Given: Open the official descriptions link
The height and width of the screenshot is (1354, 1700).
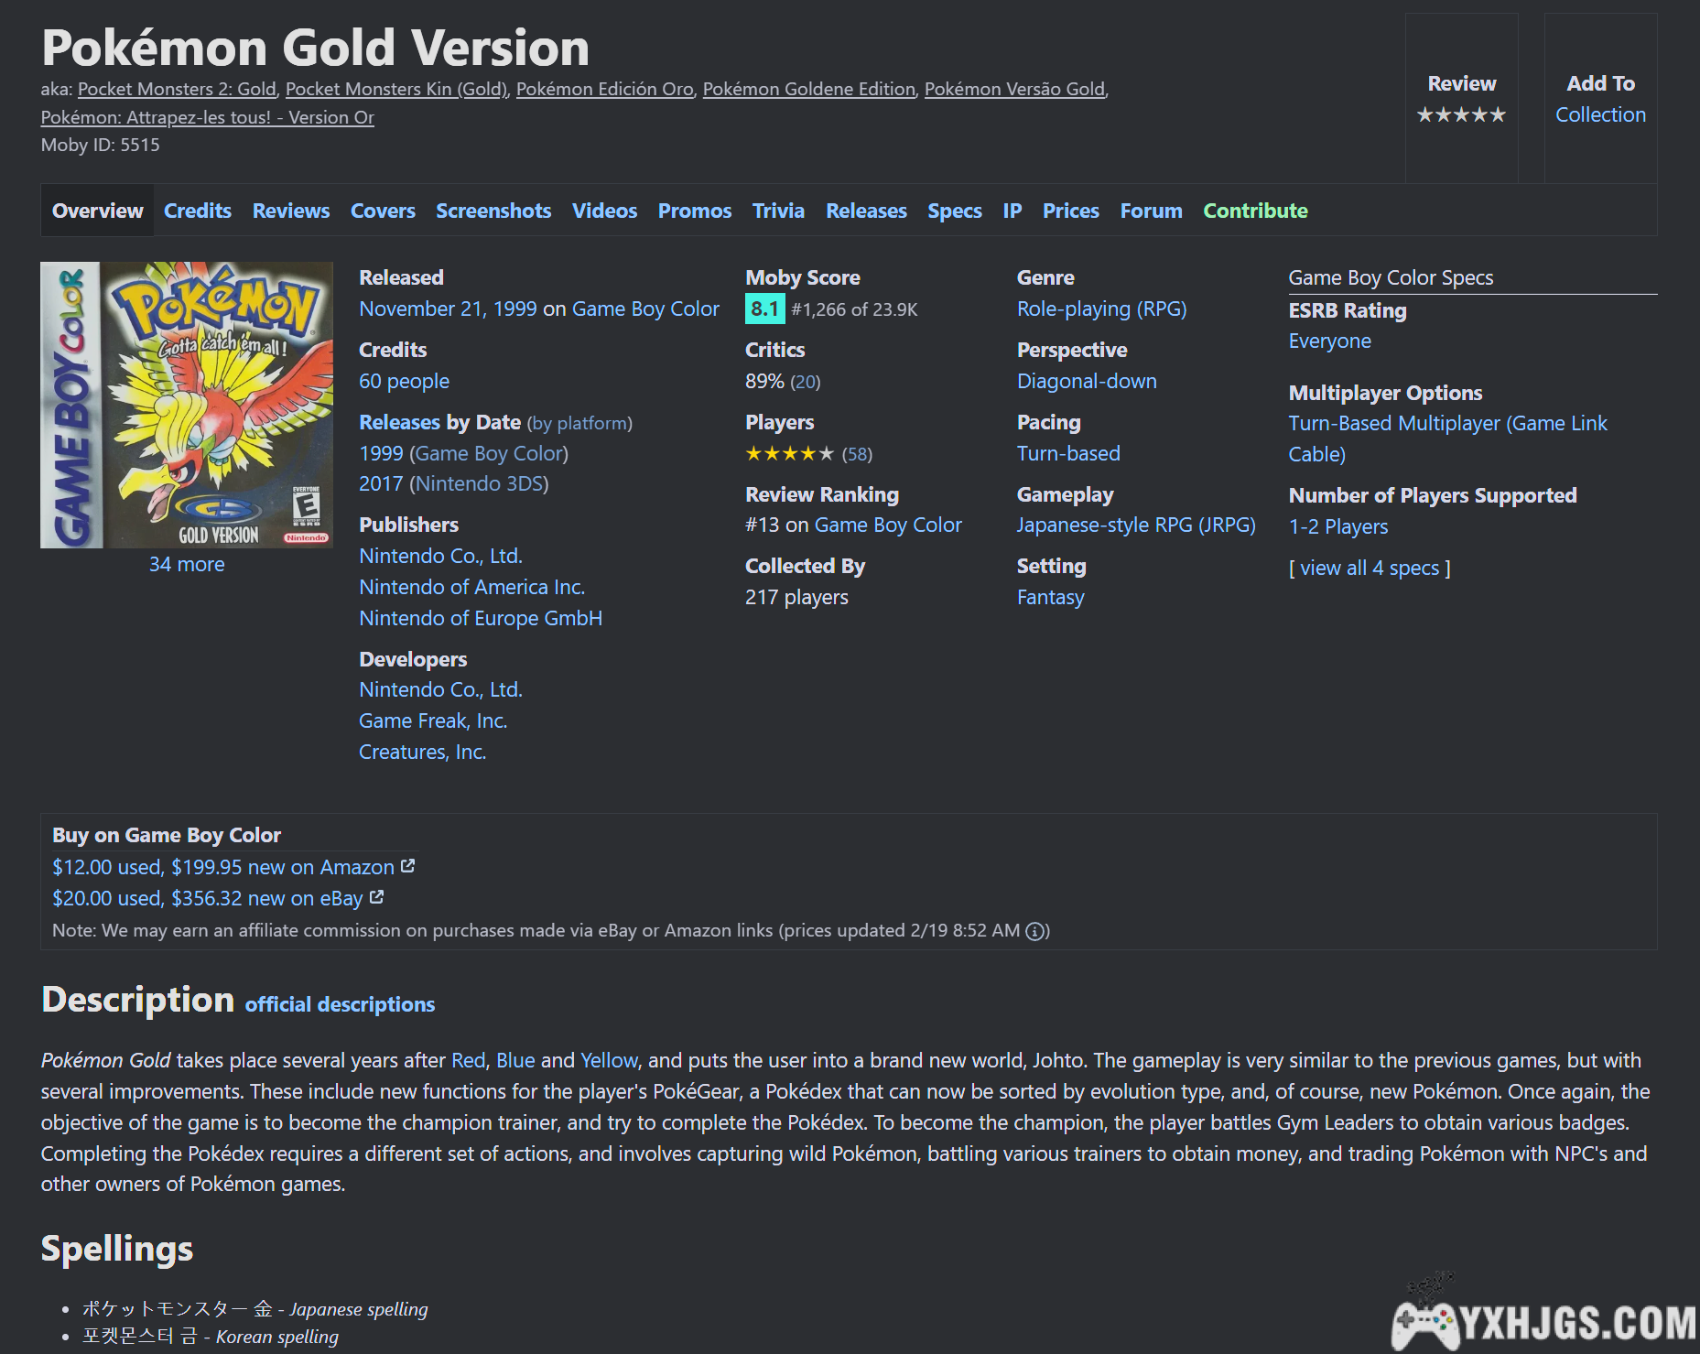Looking at the screenshot, I should [x=340, y=1004].
